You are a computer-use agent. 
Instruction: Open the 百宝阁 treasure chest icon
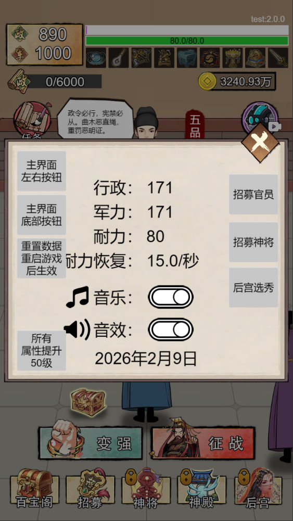point(34,488)
